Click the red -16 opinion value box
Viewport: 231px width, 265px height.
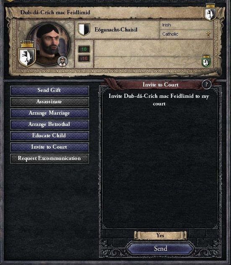(x=84, y=58)
